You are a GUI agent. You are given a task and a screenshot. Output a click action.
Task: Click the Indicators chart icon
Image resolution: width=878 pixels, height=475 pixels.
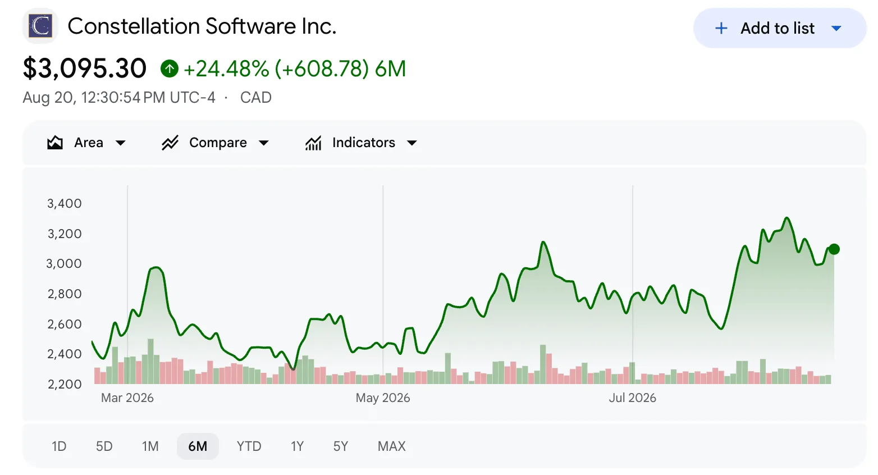[313, 143]
